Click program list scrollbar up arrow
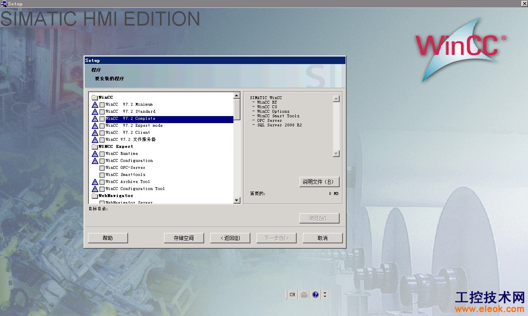 pos(237,96)
